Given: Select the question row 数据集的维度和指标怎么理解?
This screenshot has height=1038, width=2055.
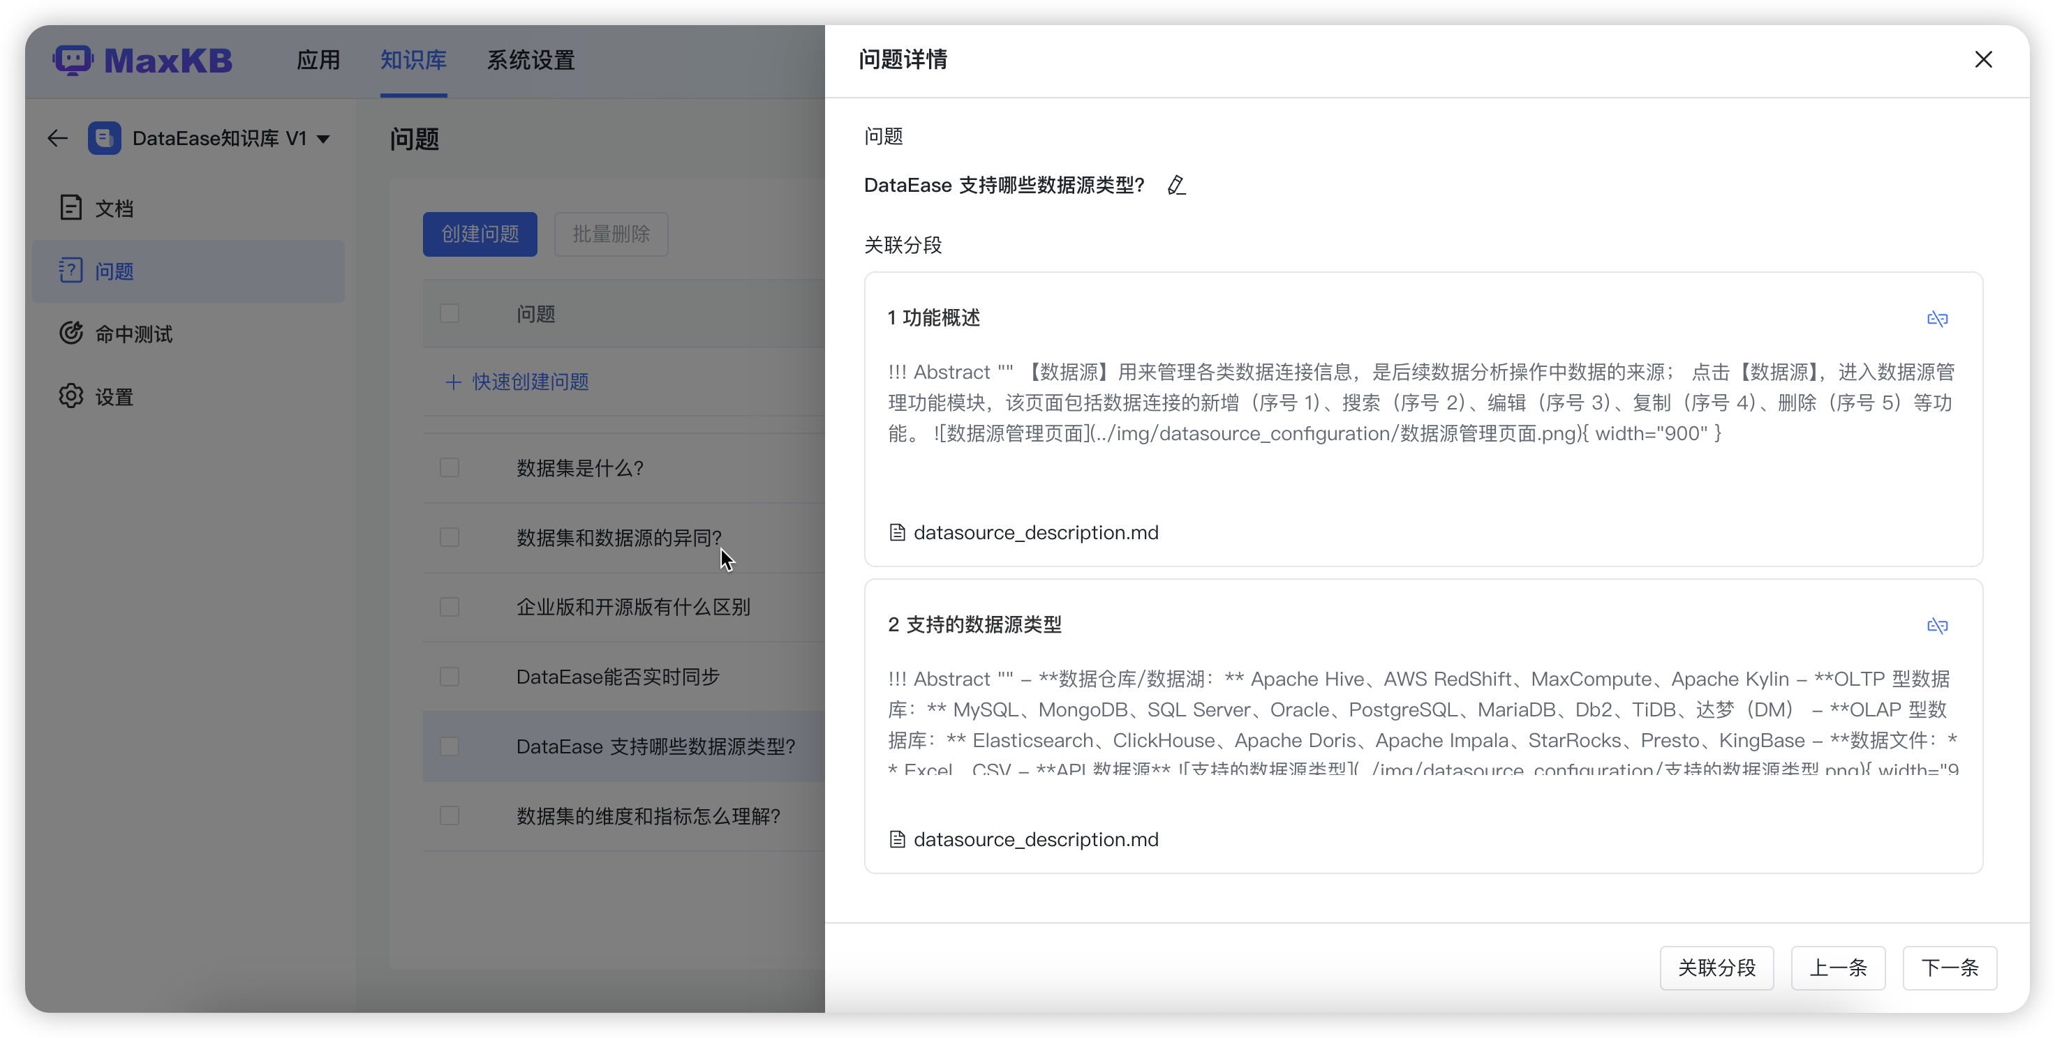Looking at the screenshot, I should [x=648, y=815].
